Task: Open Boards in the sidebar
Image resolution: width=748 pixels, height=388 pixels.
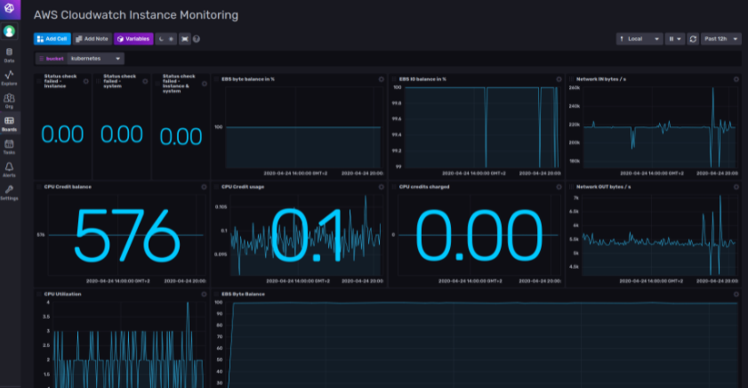Action: coord(9,124)
